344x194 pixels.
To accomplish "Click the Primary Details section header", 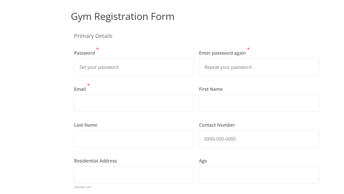I will (93, 36).
